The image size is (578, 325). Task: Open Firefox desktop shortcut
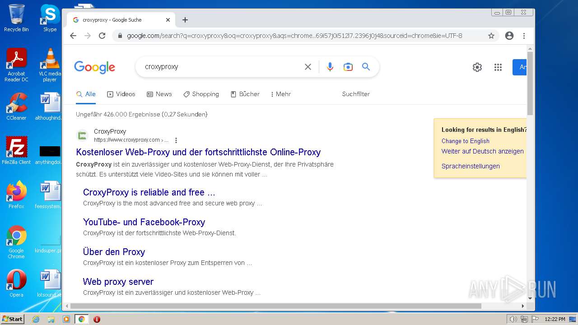[16, 195]
